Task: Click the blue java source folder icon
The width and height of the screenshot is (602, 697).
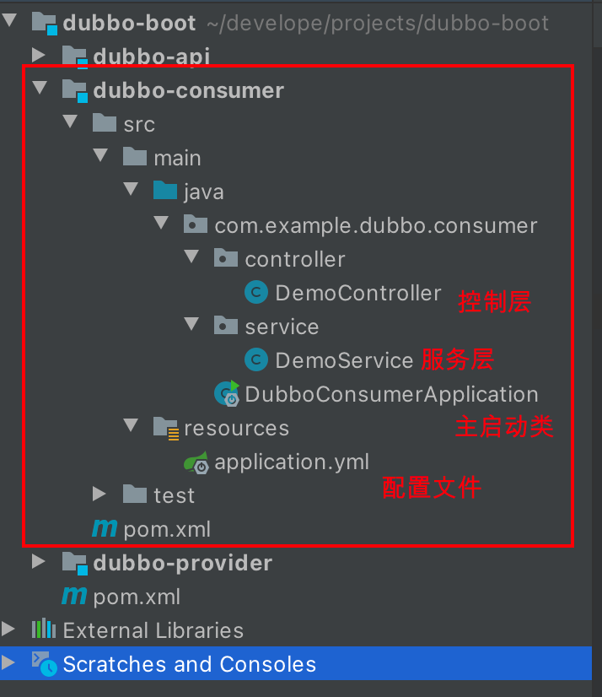Action: (x=165, y=190)
